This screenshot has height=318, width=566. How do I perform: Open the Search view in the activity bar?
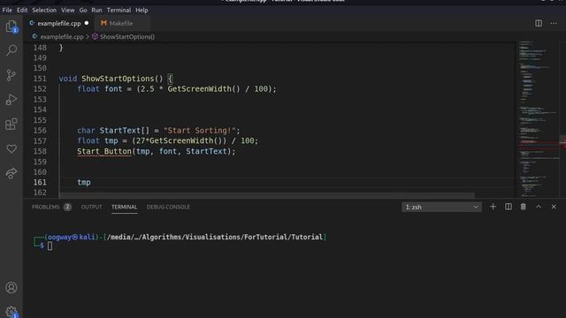[11, 50]
